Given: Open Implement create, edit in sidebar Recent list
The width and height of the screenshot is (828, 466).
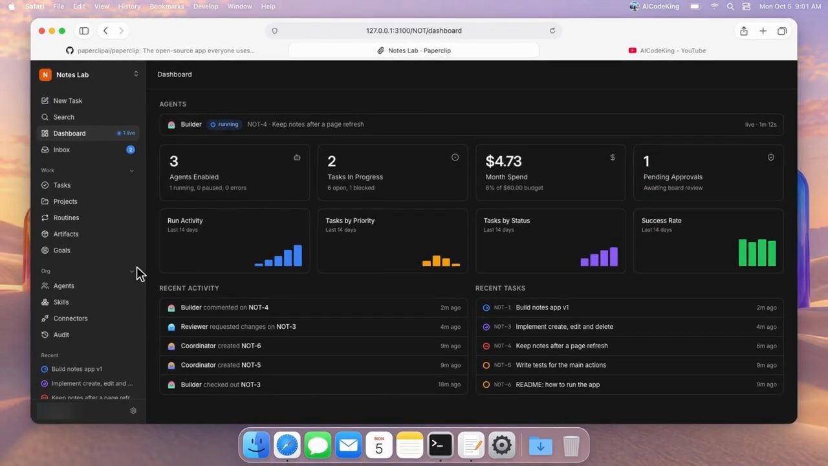Looking at the screenshot, I should point(89,384).
